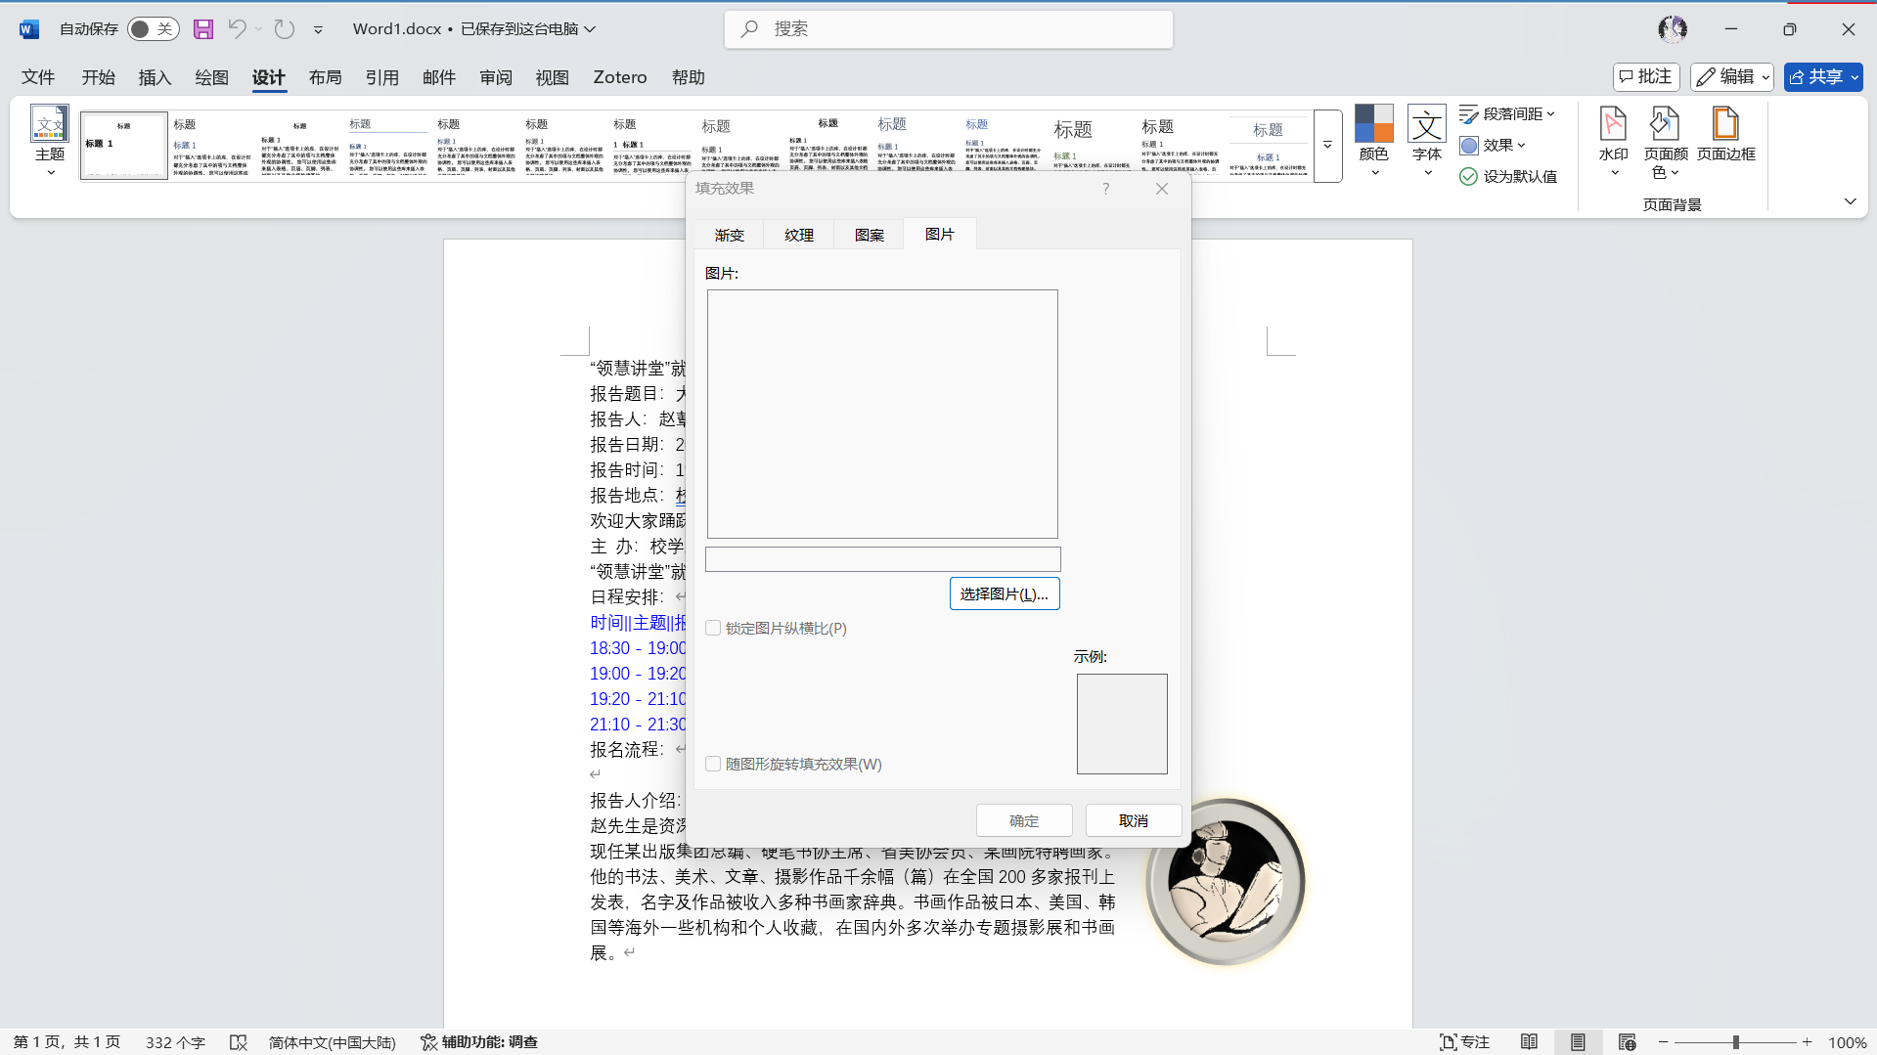Close the 填充效果 dialog

coord(1162,189)
